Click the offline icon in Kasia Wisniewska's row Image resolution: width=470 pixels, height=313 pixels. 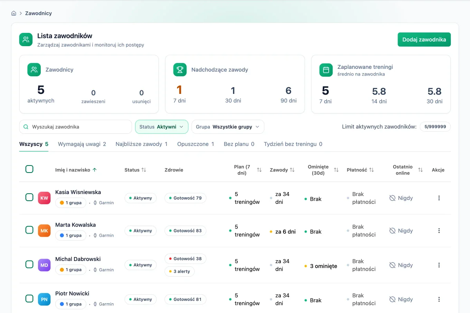pyautogui.click(x=392, y=198)
